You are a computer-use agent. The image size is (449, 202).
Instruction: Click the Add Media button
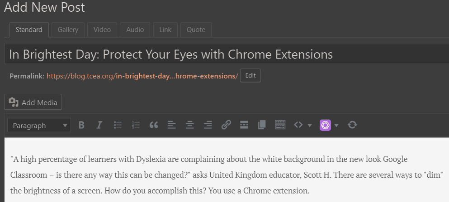pyautogui.click(x=33, y=102)
